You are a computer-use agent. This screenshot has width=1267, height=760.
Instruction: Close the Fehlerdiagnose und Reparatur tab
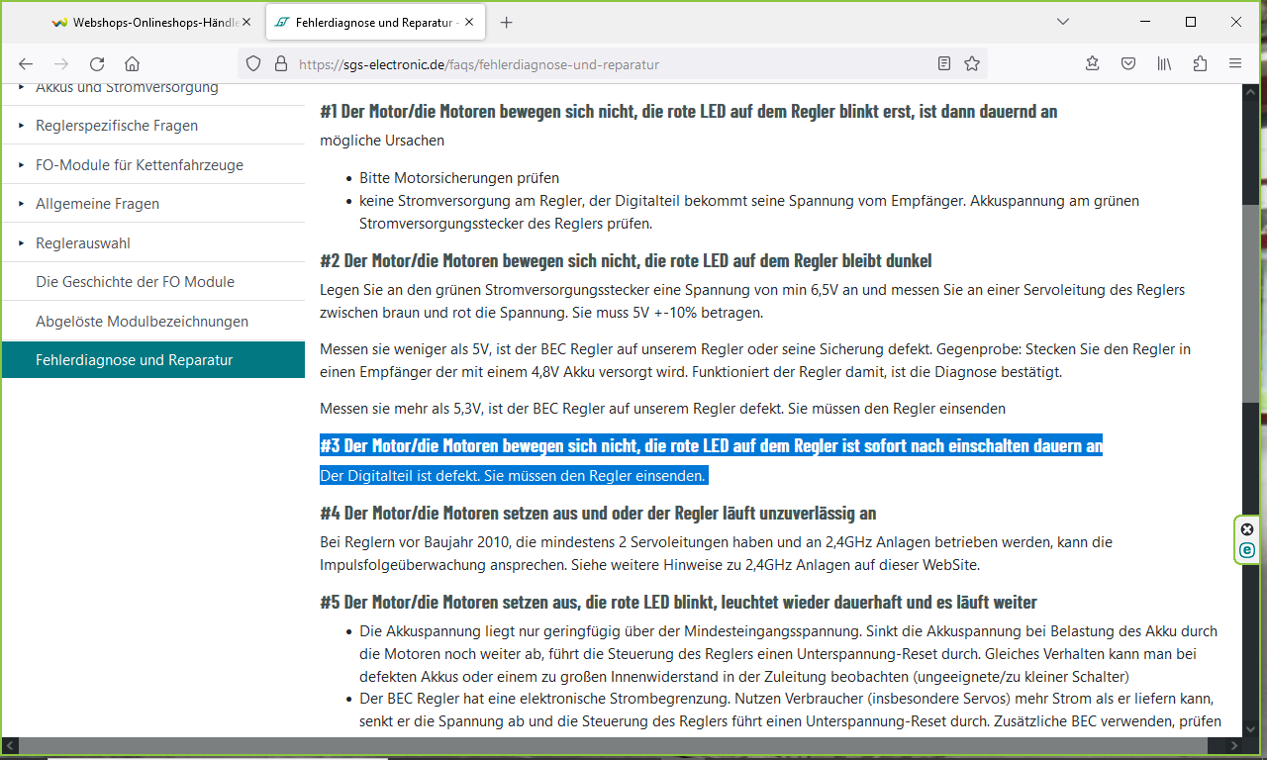tap(467, 22)
